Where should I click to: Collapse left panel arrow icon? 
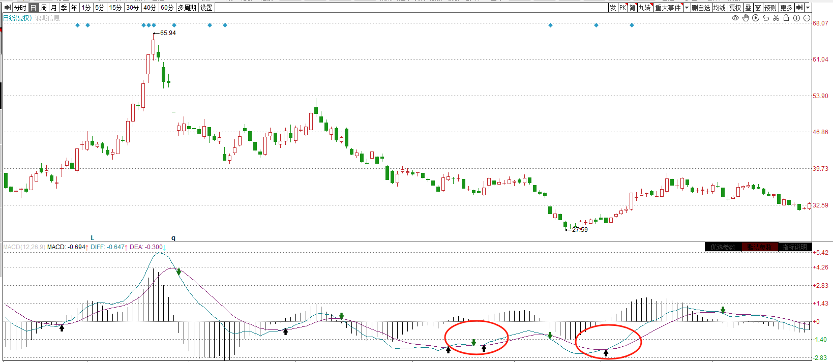click(7, 8)
